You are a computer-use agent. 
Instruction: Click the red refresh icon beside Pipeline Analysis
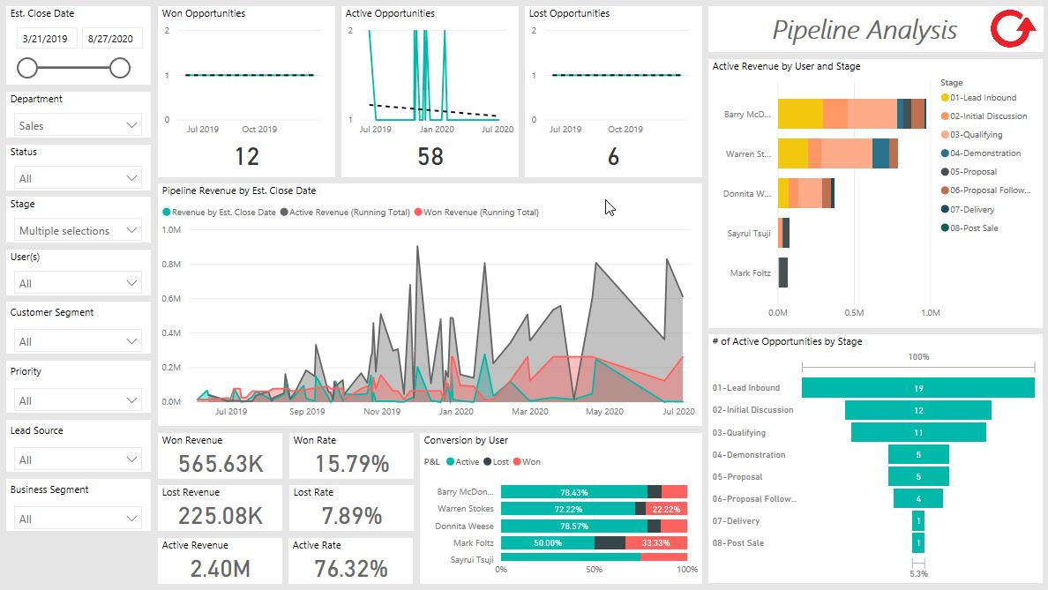[1011, 29]
